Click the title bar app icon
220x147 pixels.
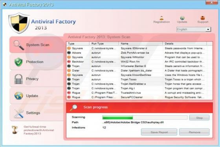(5, 5)
